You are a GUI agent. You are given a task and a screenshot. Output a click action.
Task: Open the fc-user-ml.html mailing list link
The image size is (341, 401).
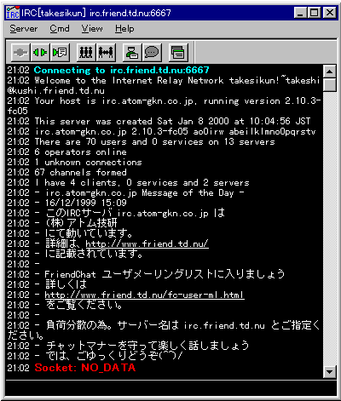144,295
